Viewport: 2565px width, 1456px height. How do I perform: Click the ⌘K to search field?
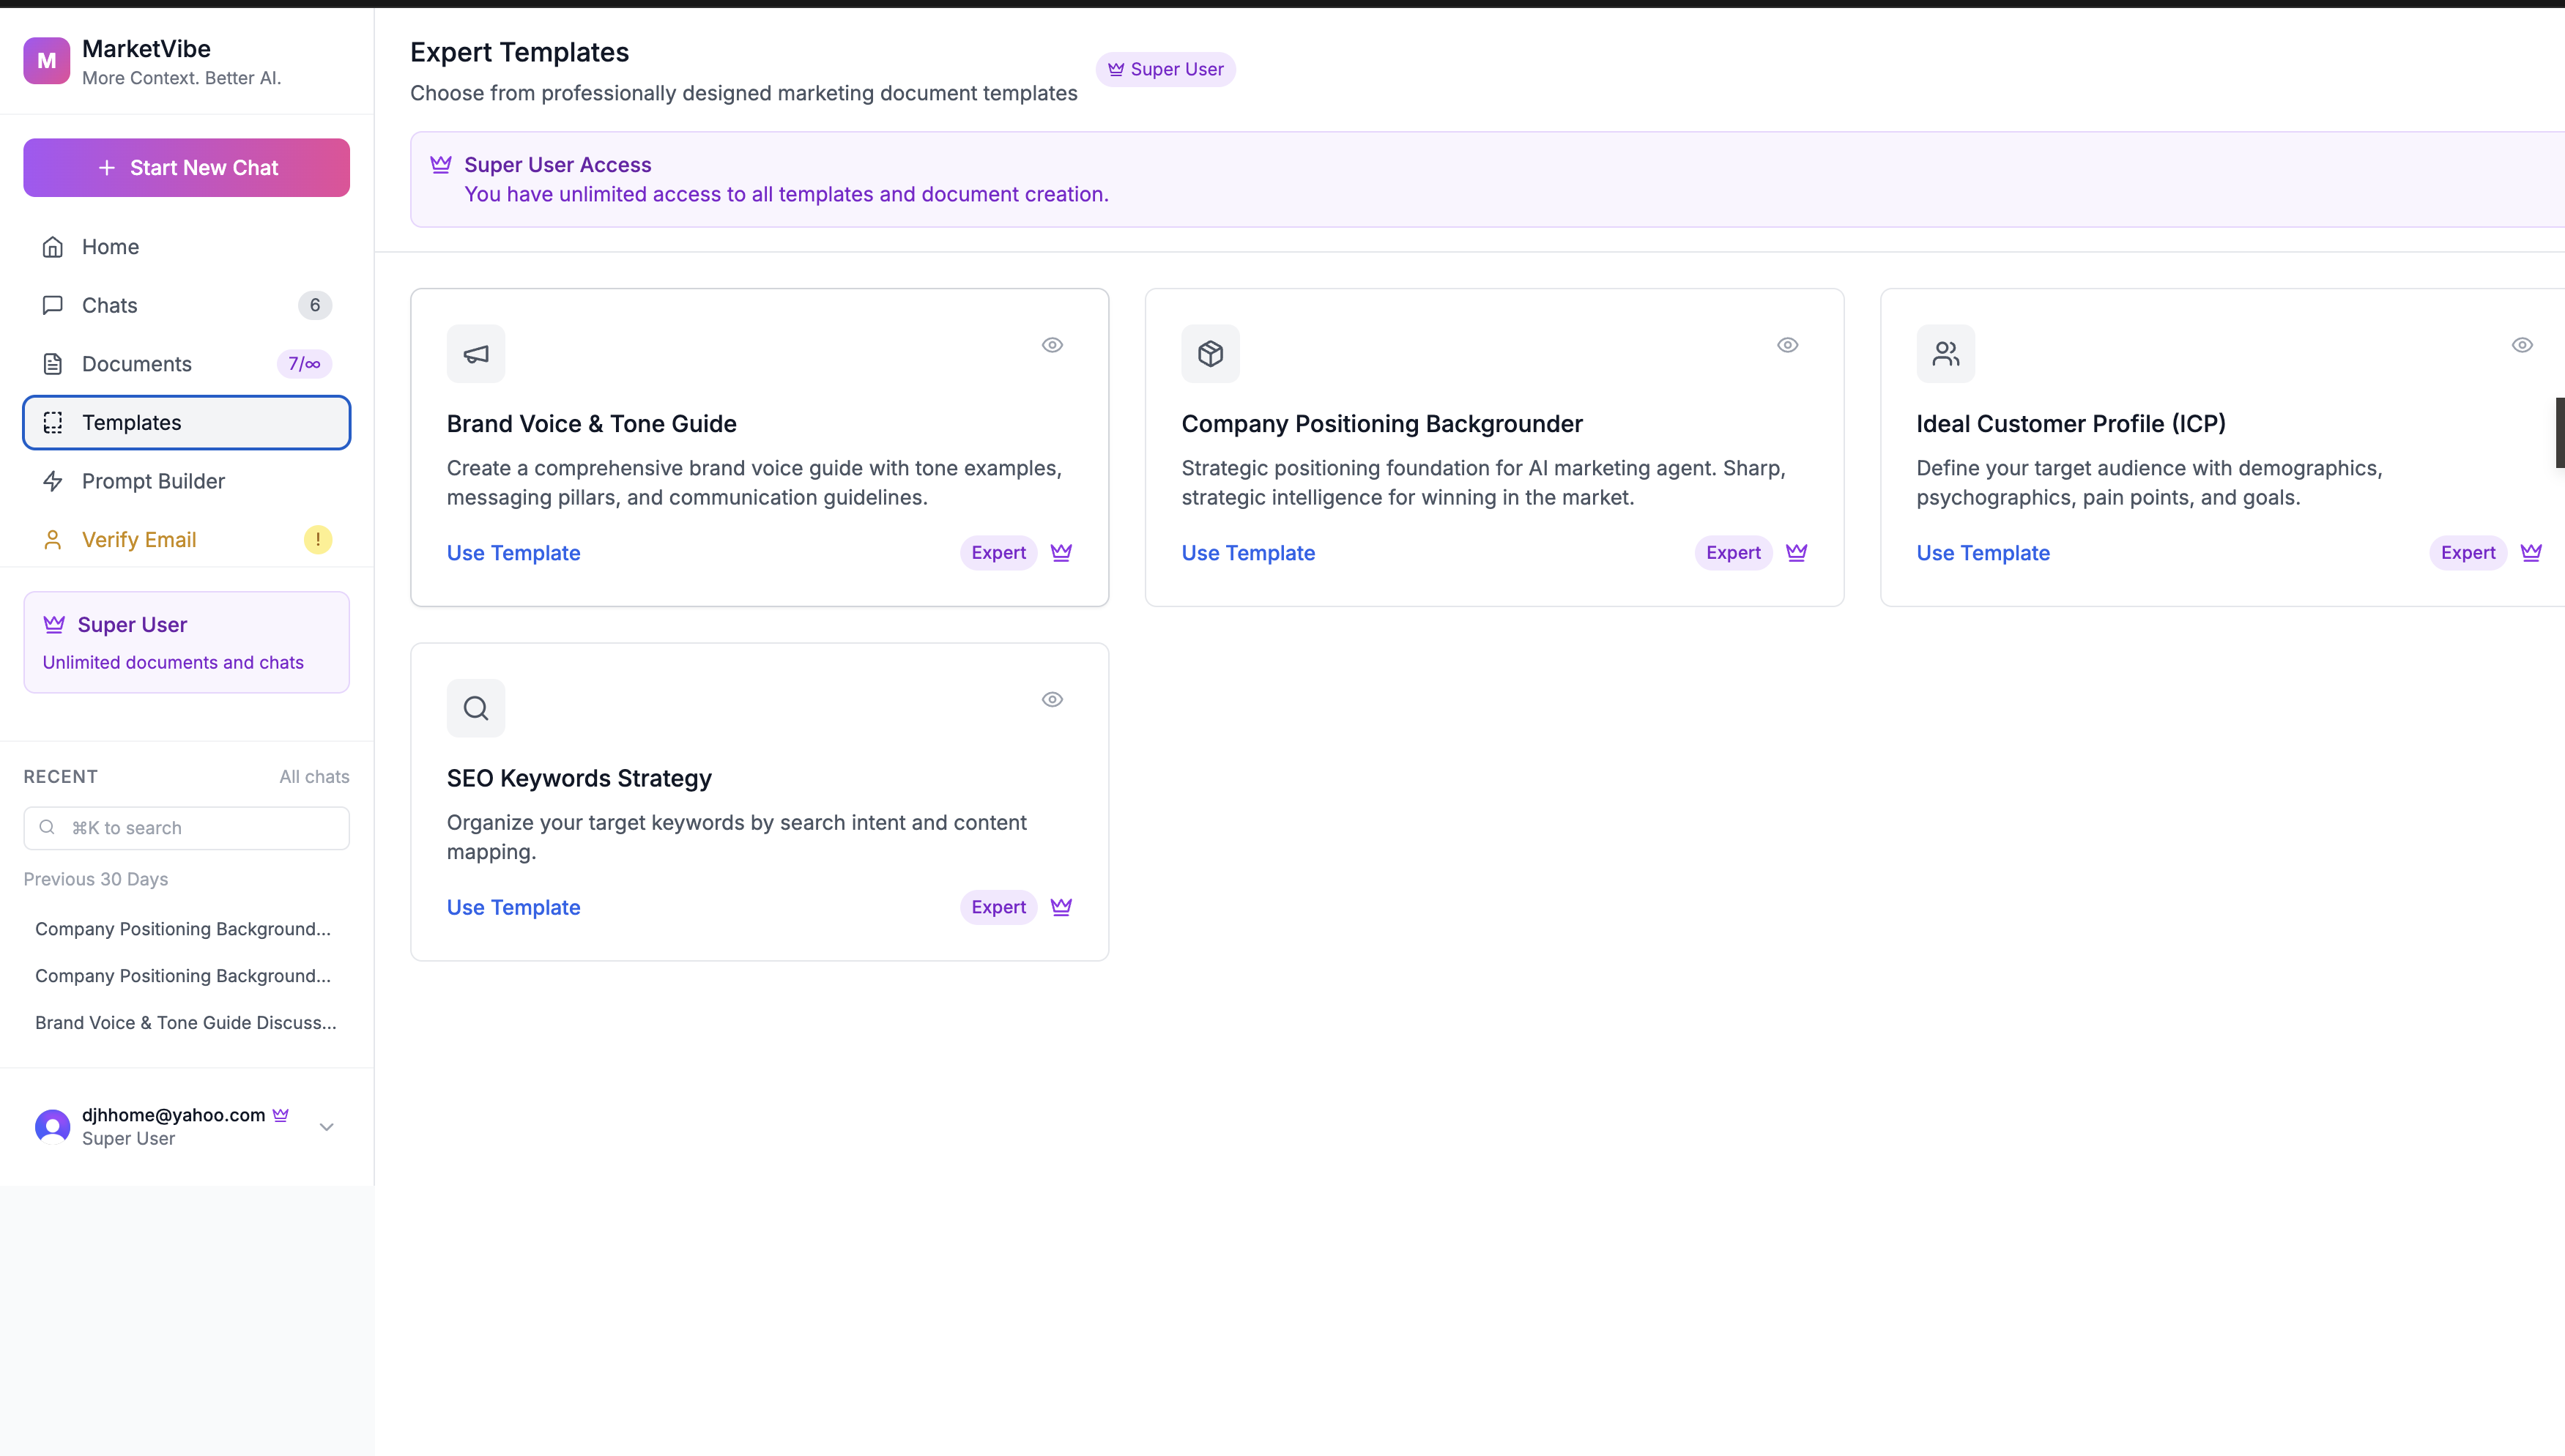click(x=187, y=828)
